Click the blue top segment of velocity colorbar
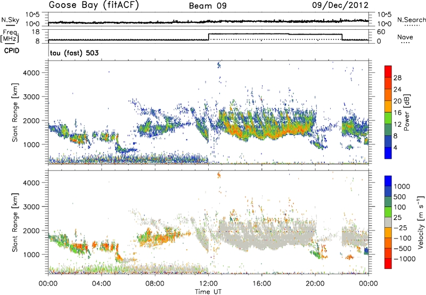426x295 pixels. (388, 181)
